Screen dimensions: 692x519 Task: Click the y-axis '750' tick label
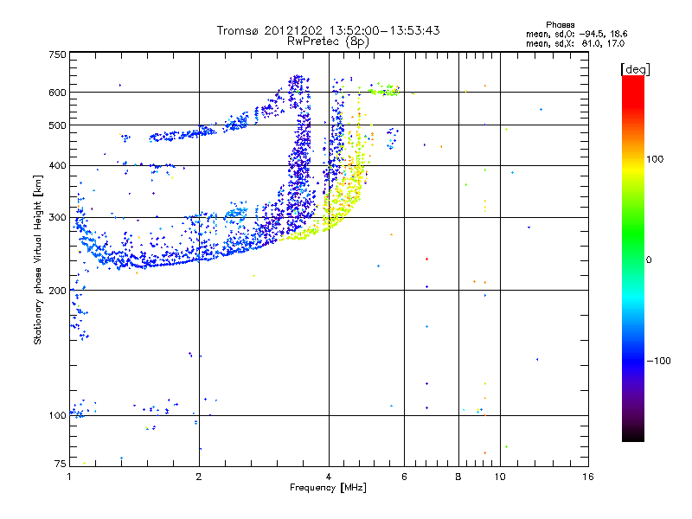click(x=57, y=54)
